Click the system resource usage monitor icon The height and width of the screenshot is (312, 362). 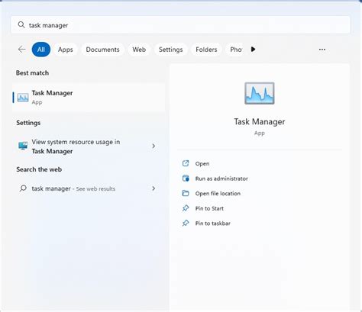point(23,146)
